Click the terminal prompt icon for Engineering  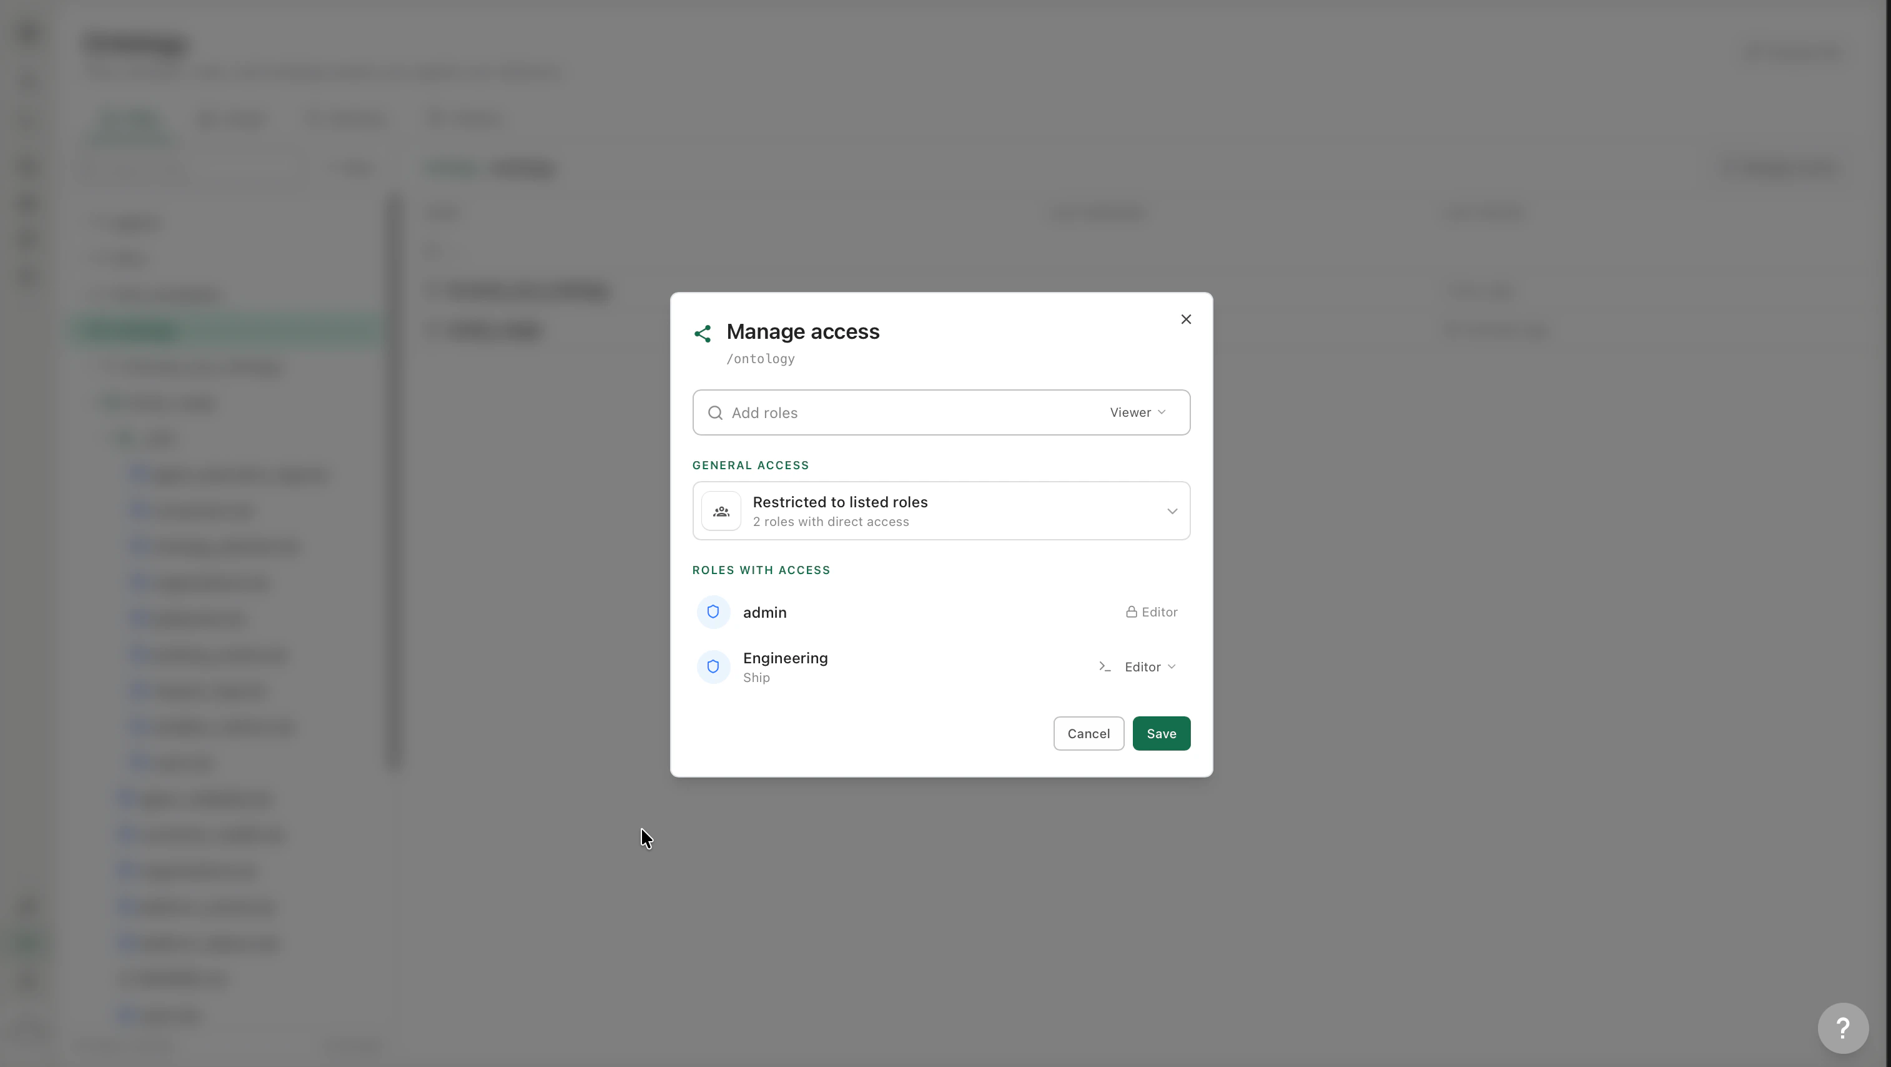[1105, 666]
